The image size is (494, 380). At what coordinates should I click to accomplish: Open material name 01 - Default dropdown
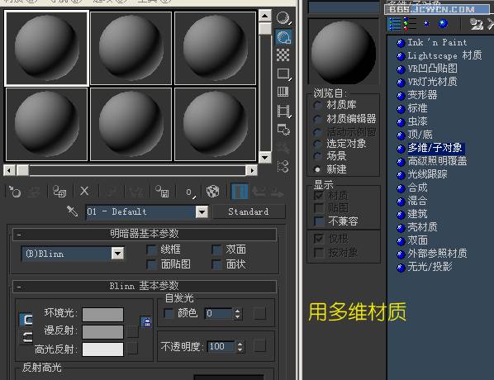202,211
